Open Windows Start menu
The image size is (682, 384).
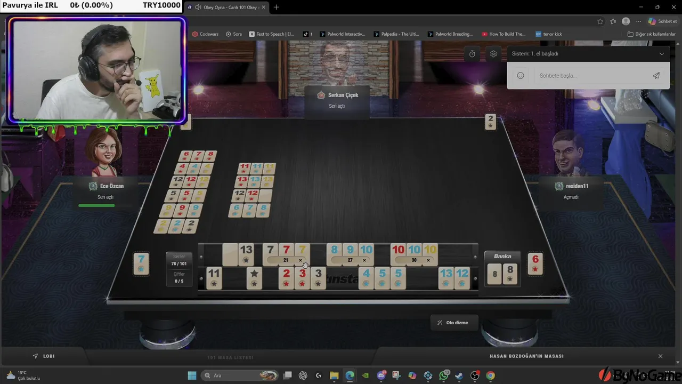click(192, 375)
